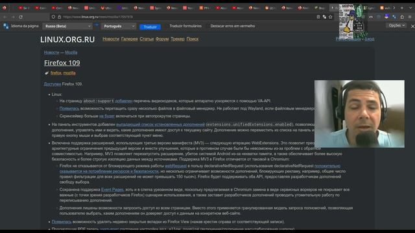The height and width of the screenshot is (233, 415).
Task: Follow the Появилась link about Firefox View
Action: 62,221
